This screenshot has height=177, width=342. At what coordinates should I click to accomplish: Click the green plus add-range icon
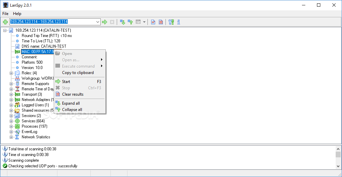click(5, 22)
